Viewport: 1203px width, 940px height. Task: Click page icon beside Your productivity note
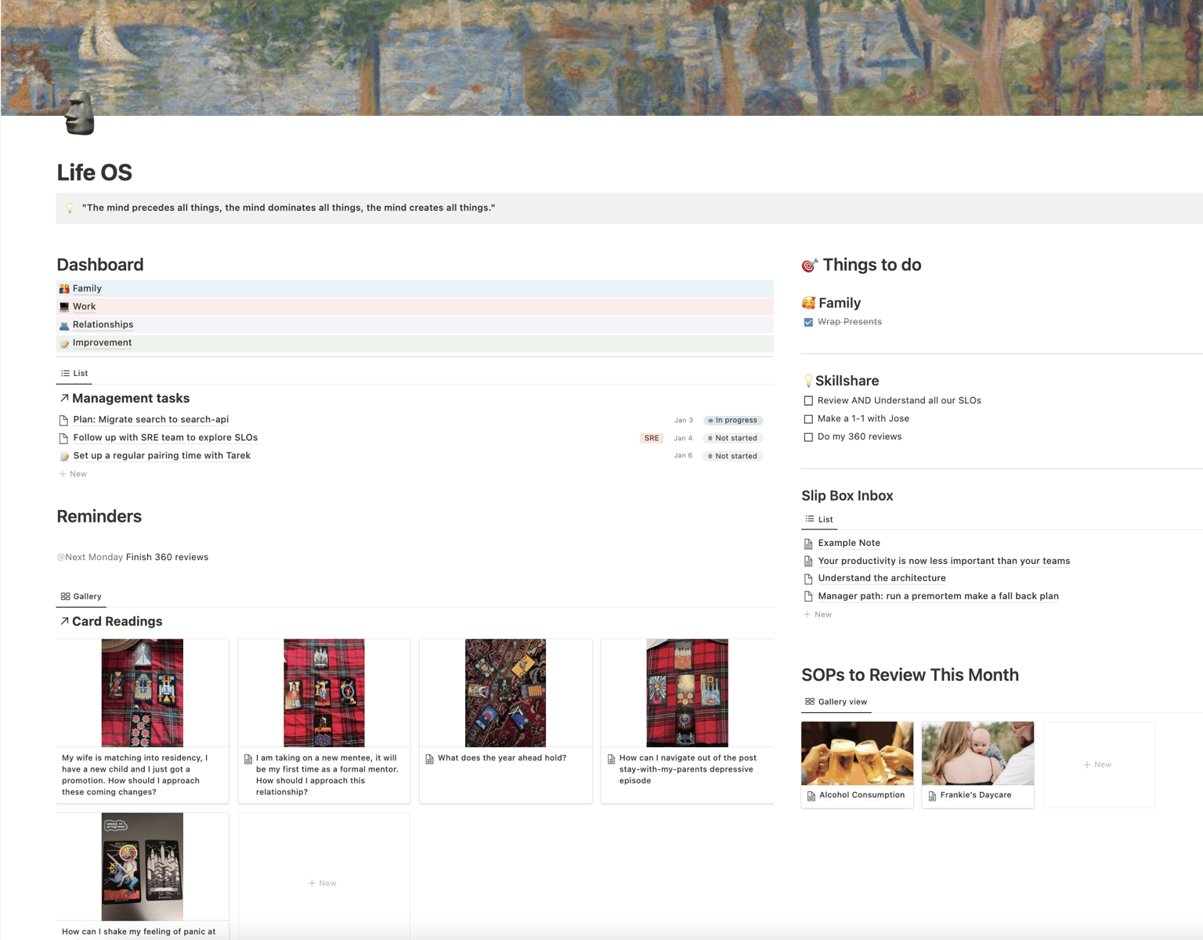click(808, 561)
